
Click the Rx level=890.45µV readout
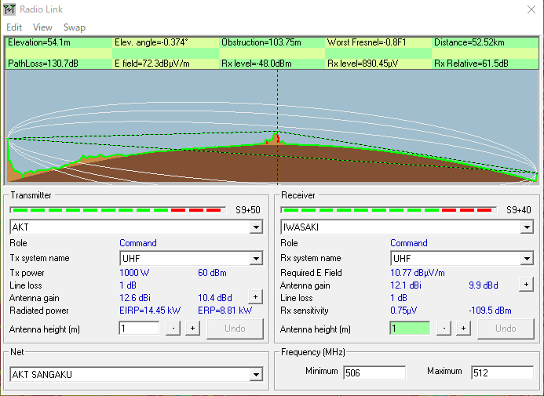point(363,64)
